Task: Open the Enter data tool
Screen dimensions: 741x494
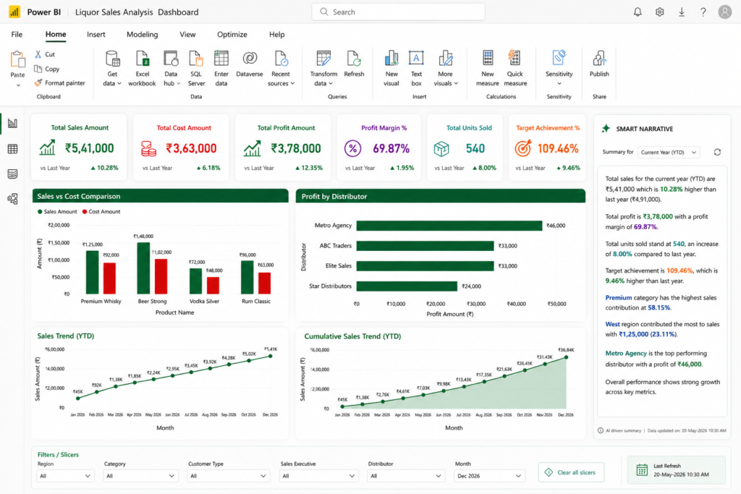Action: (x=221, y=69)
